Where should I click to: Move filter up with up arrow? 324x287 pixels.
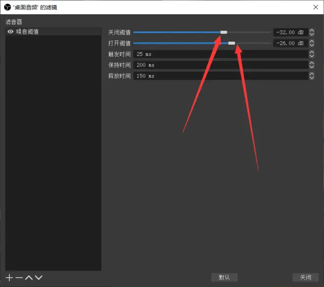click(29, 278)
